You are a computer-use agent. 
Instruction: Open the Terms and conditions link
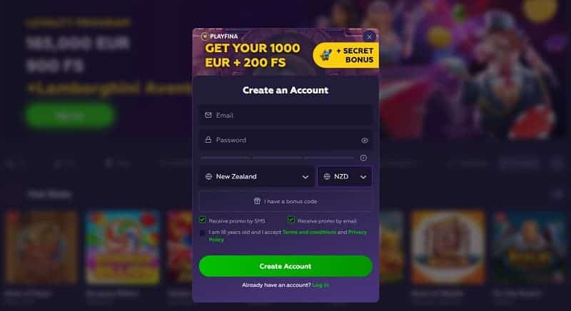point(309,232)
